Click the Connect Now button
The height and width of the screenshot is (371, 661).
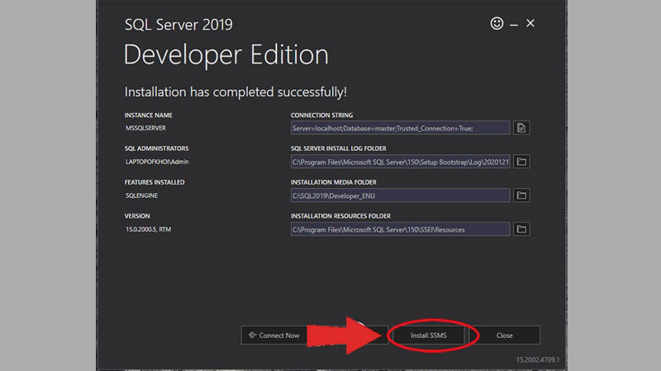pyautogui.click(x=274, y=336)
